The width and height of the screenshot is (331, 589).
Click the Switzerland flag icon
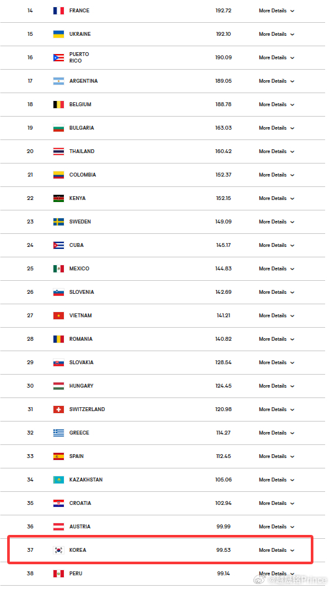tap(58, 409)
